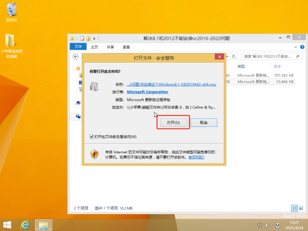Click the Windows8.1-KB2919442-x64.msu file name link
The width and height of the screenshot is (308, 231).
pyautogui.click(x=172, y=84)
